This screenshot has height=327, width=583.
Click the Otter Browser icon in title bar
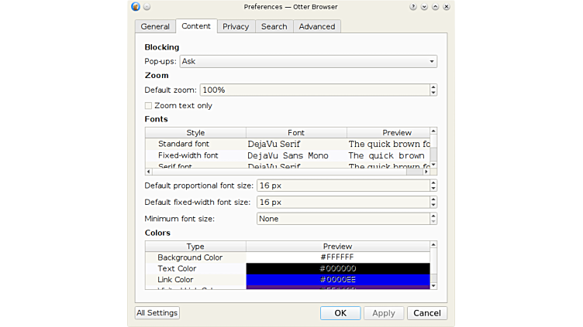[136, 7]
